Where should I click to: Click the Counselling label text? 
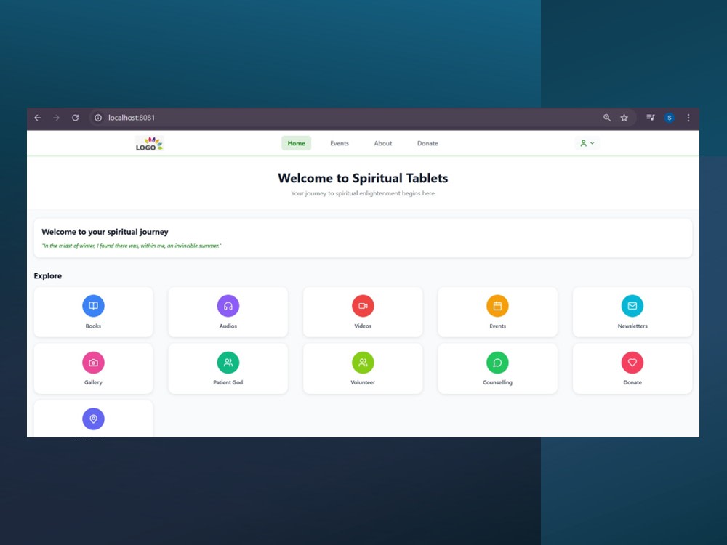[x=497, y=382]
